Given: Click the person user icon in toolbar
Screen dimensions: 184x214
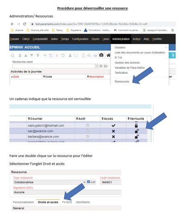Looking at the screenshot, I should coord(70,55).
